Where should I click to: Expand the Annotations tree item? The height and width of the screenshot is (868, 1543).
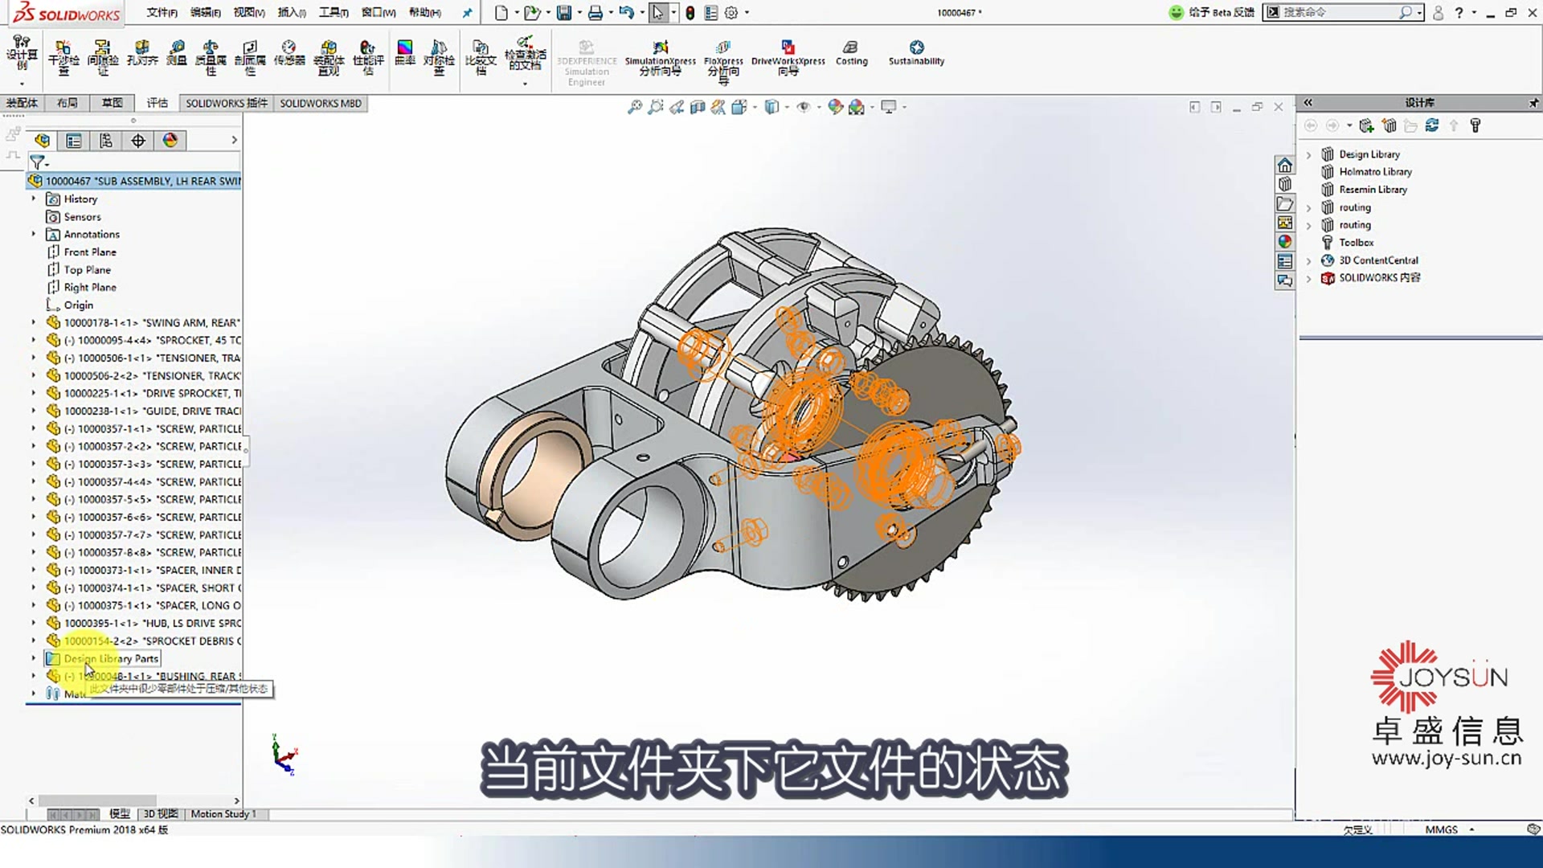coord(34,234)
